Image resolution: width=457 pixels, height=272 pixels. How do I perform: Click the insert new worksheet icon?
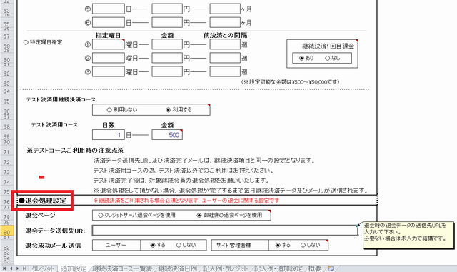pos(331,268)
